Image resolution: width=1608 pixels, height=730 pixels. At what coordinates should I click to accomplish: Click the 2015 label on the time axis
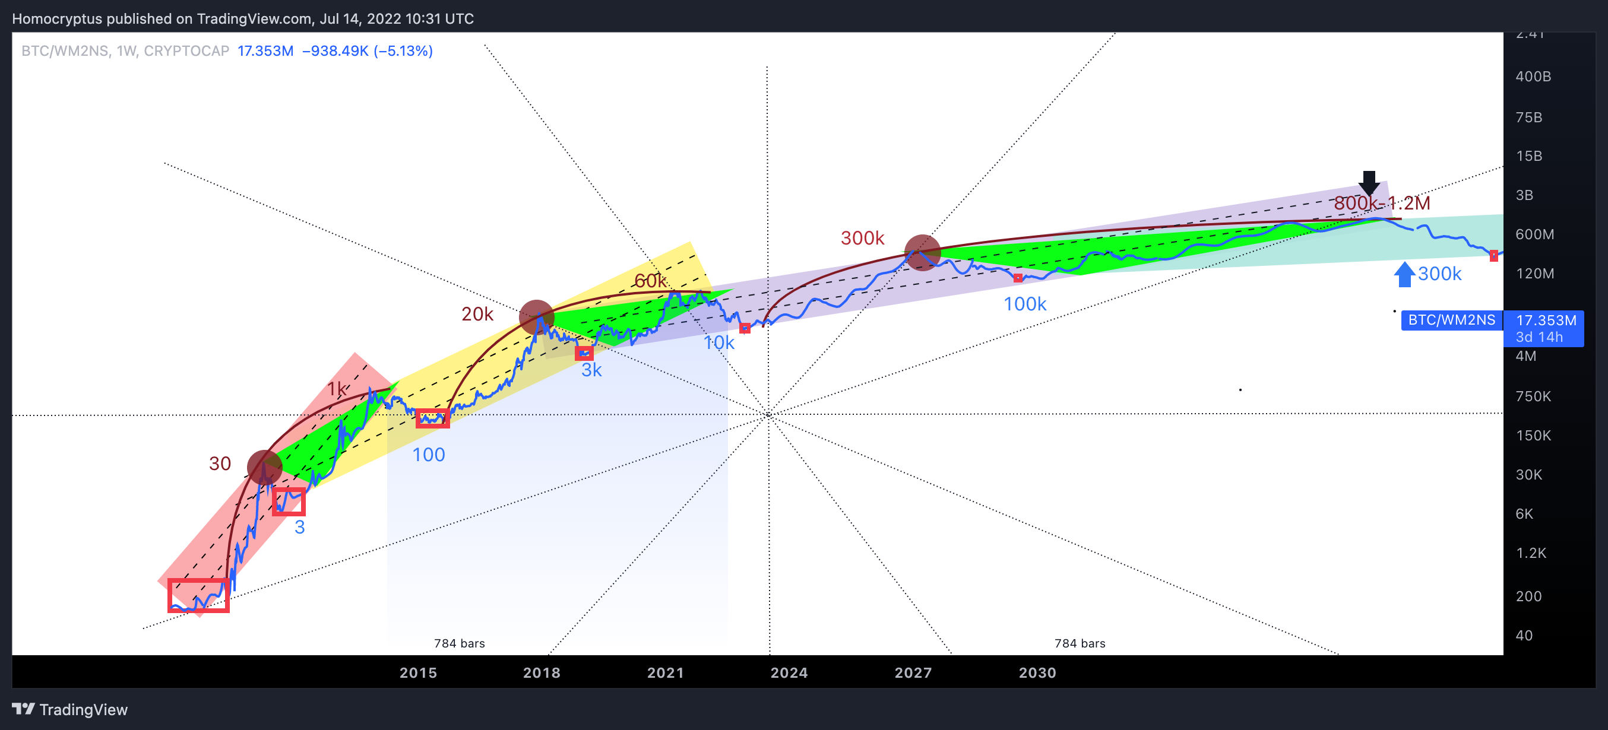click(x=418, y=672)
